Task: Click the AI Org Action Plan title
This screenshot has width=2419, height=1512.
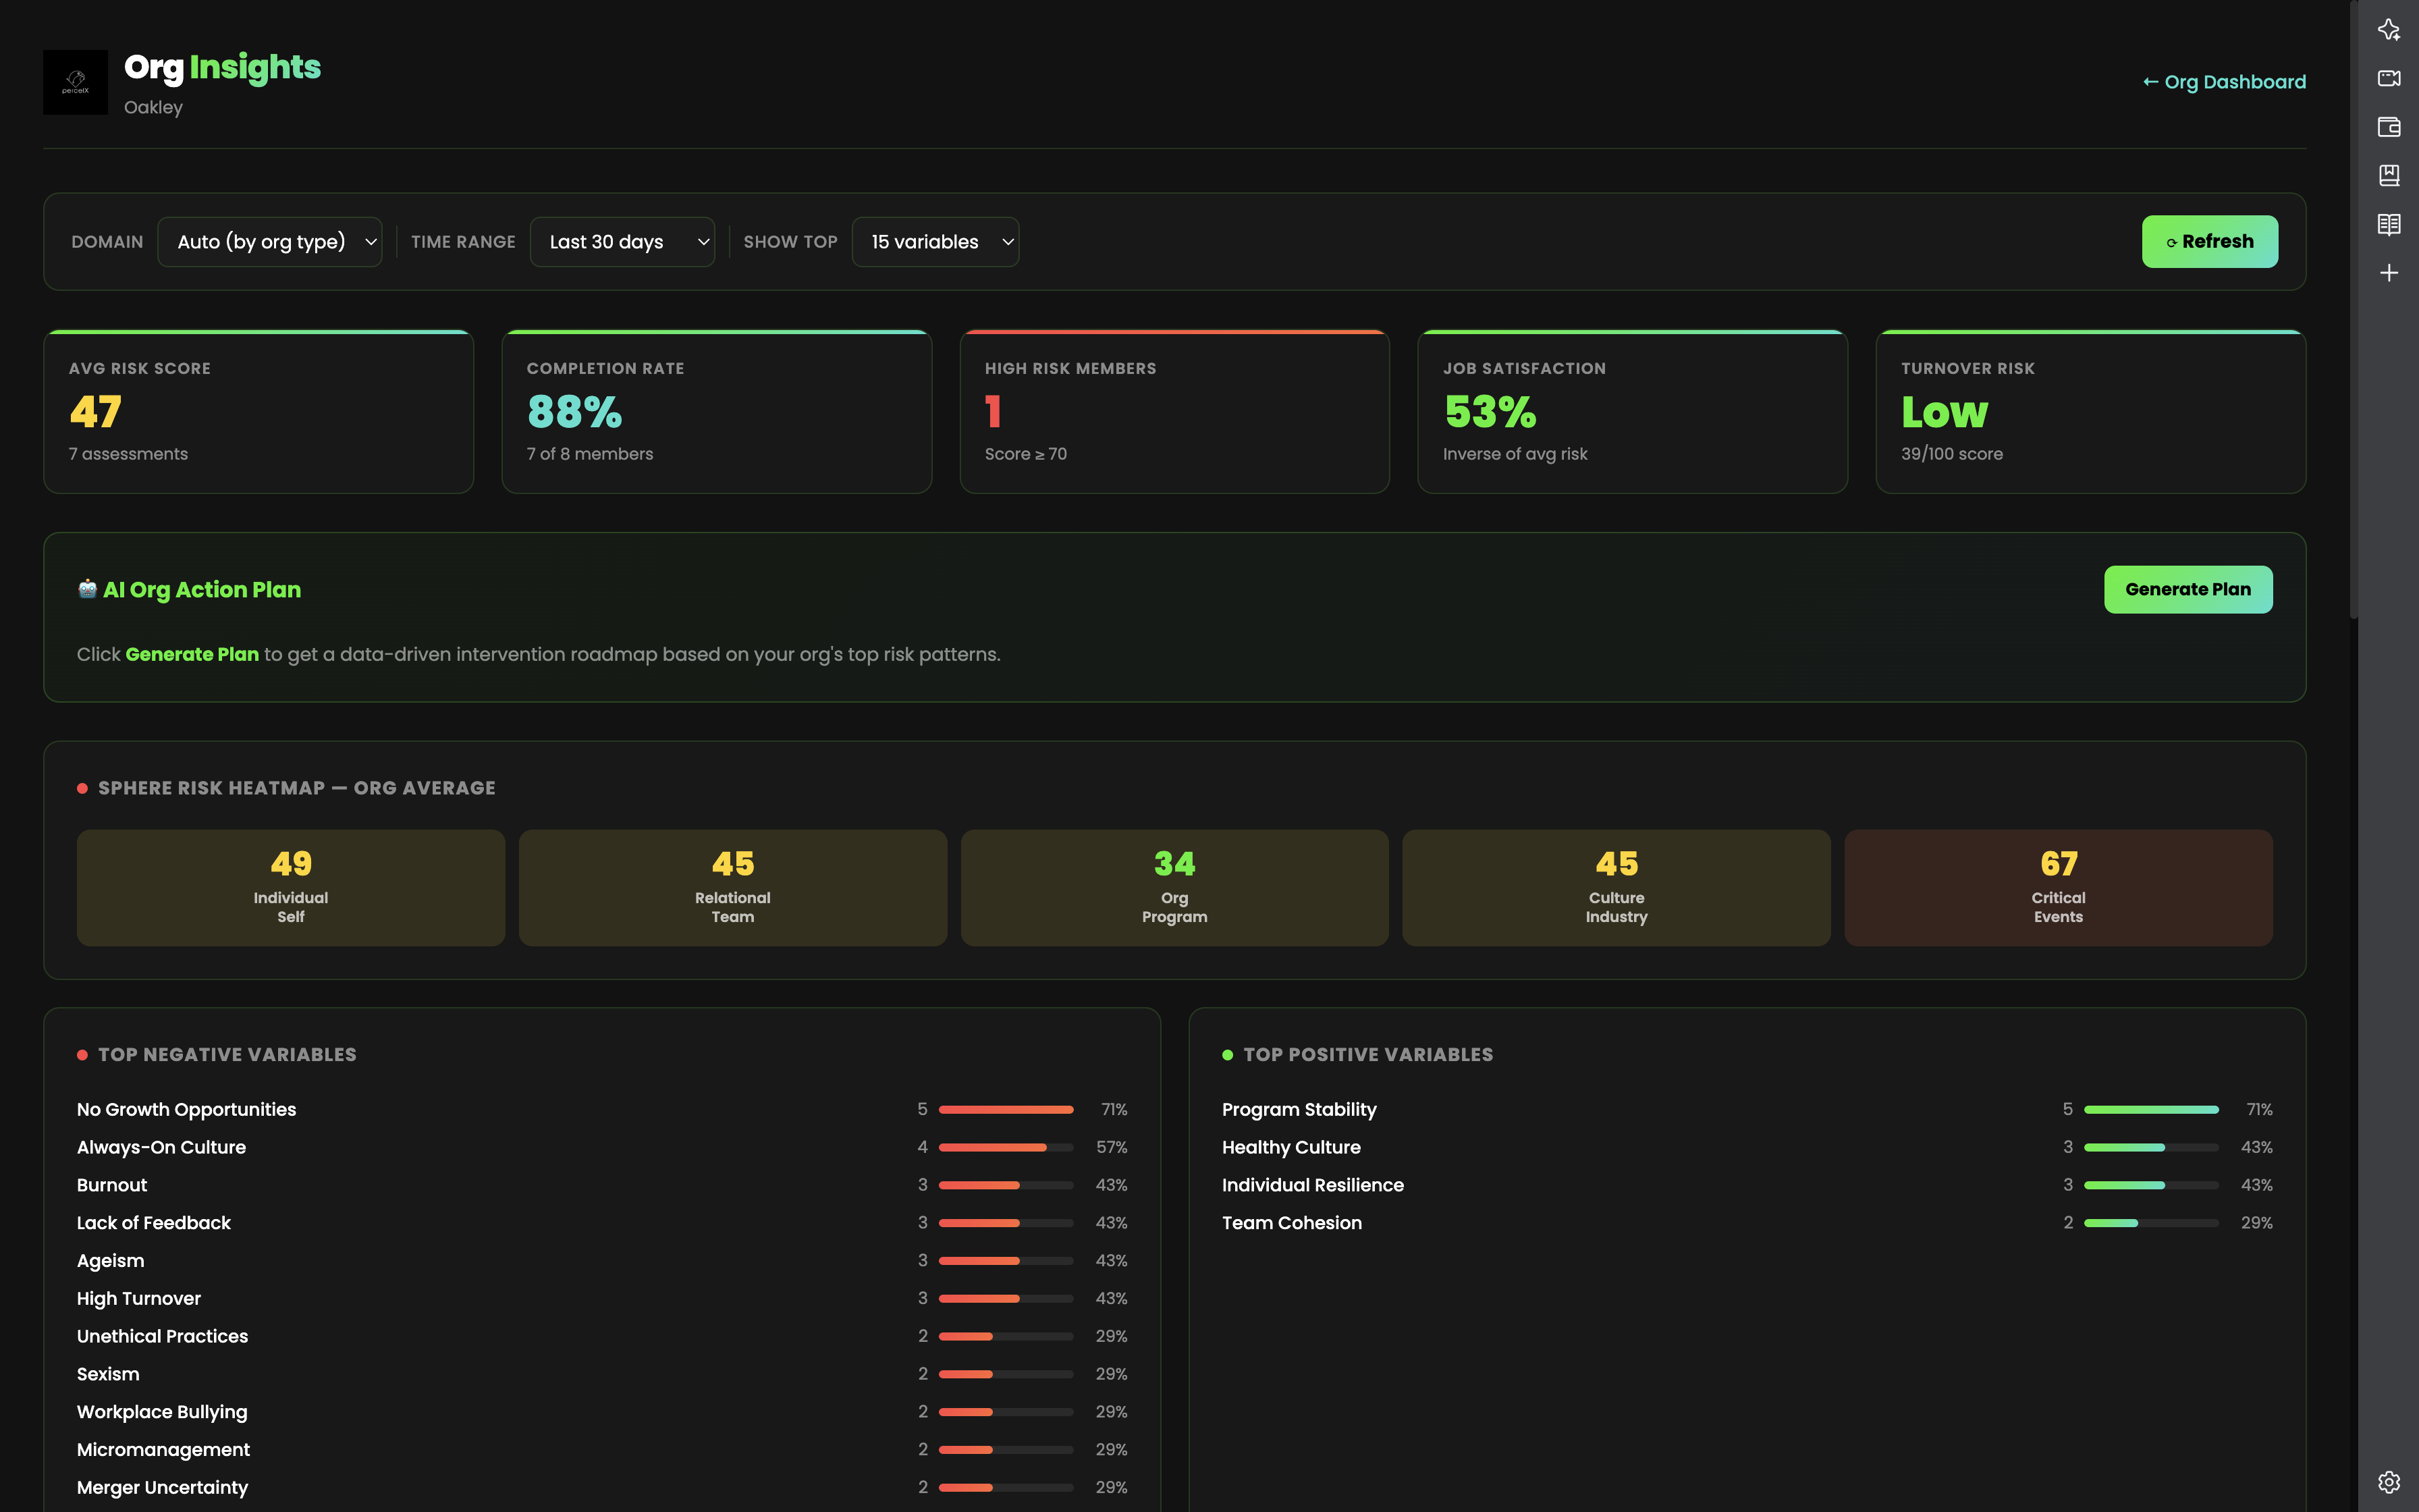Action: coord(201,590)
